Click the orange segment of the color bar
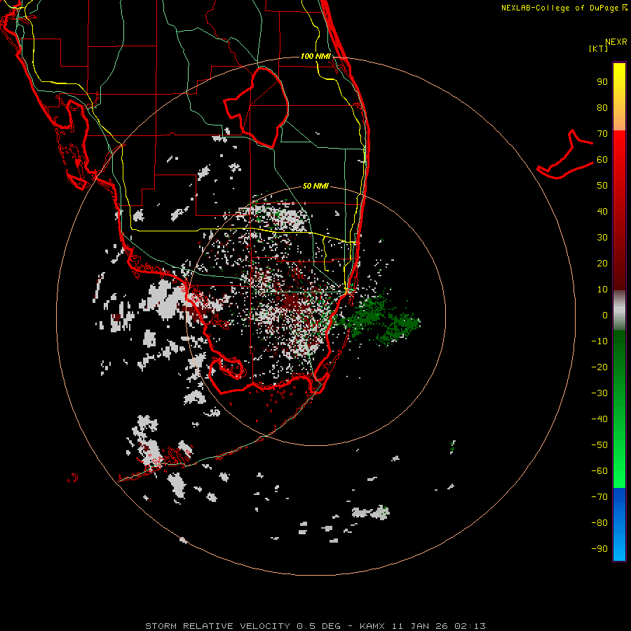 (x=619, y=118)
